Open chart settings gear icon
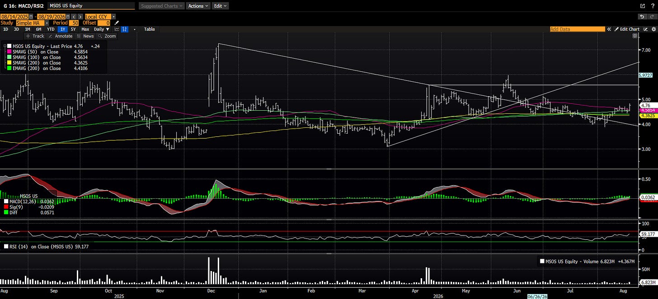The image size is (658, 299). 653,29
